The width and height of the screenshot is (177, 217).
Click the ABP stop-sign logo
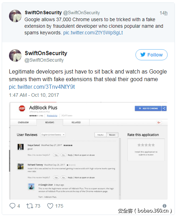22,108
